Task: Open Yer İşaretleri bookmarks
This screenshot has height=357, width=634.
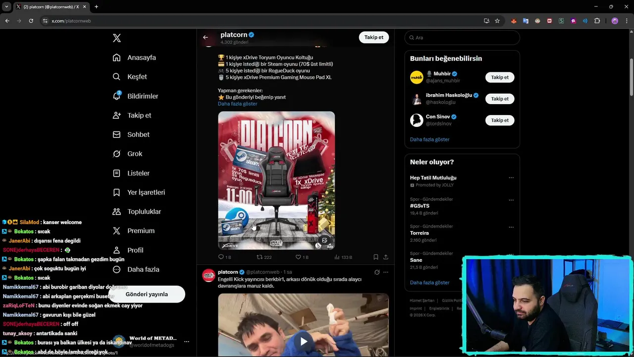Action: [139, 192]
